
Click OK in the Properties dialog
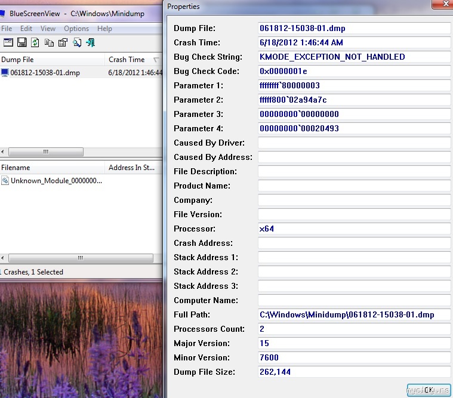429,390
